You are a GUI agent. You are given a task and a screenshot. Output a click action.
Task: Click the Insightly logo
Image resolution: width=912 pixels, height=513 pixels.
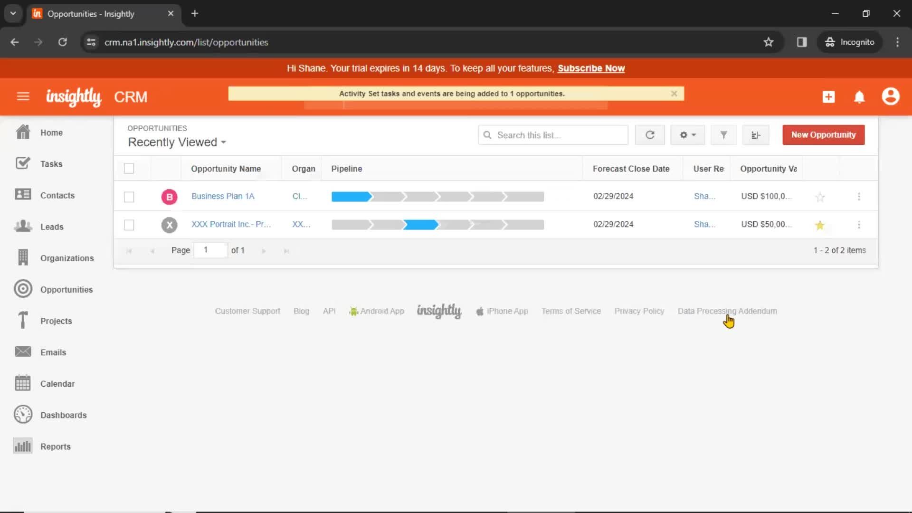[x=73, y=97]
